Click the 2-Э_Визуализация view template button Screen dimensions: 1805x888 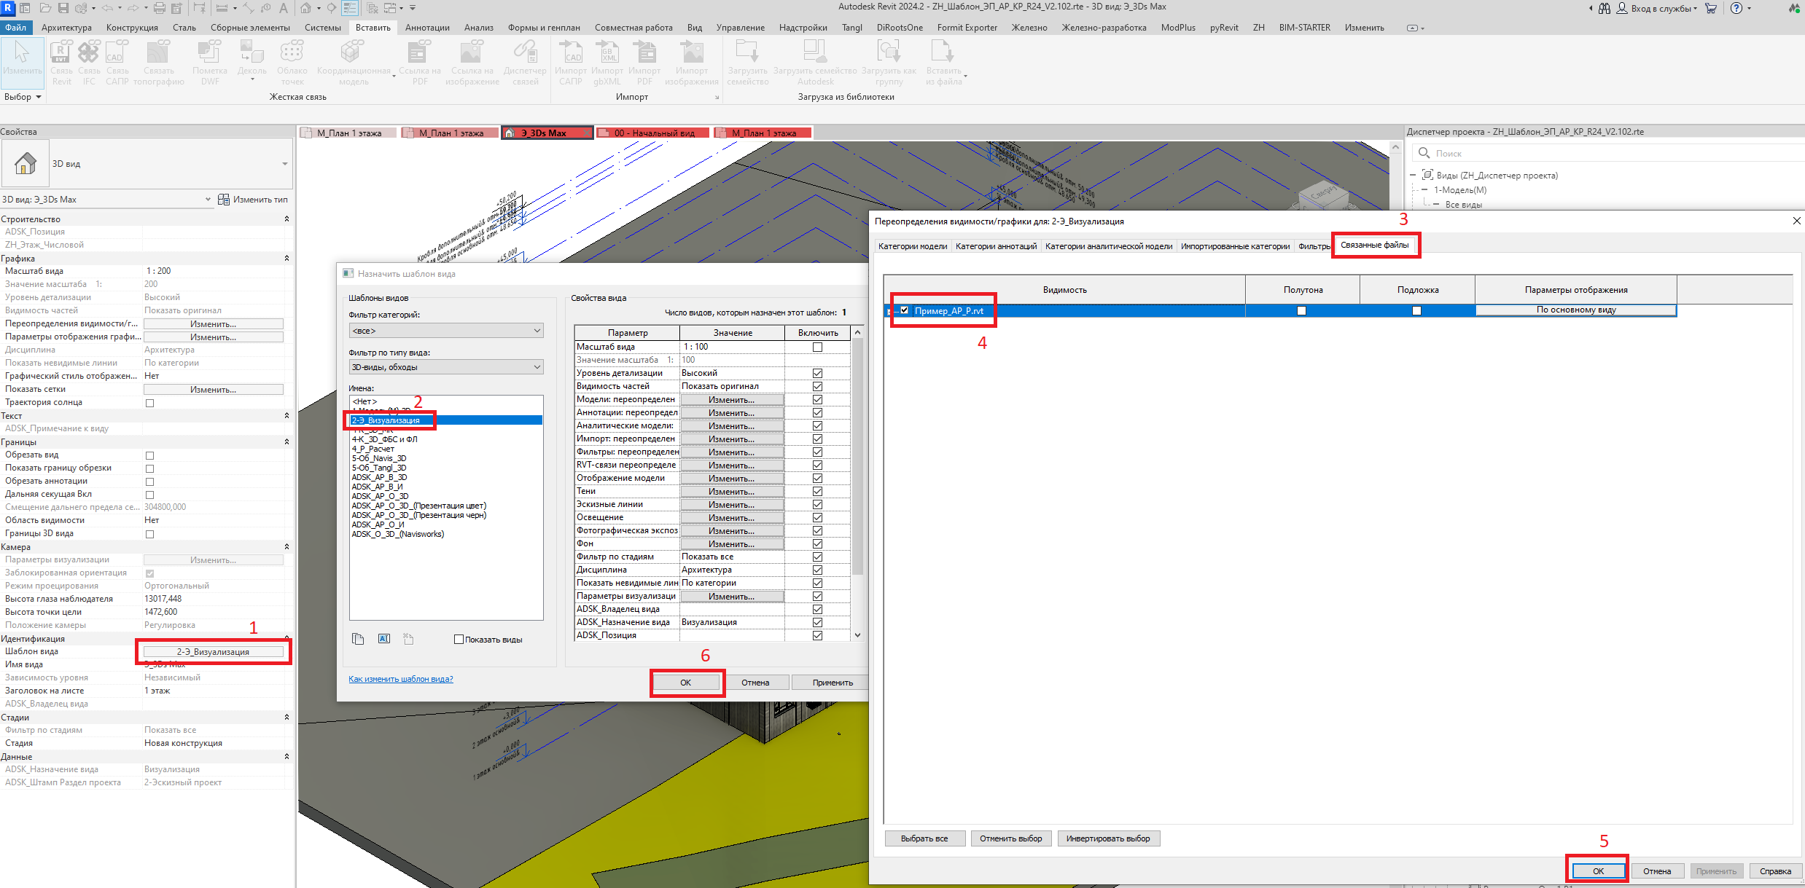tap(213, 652)
